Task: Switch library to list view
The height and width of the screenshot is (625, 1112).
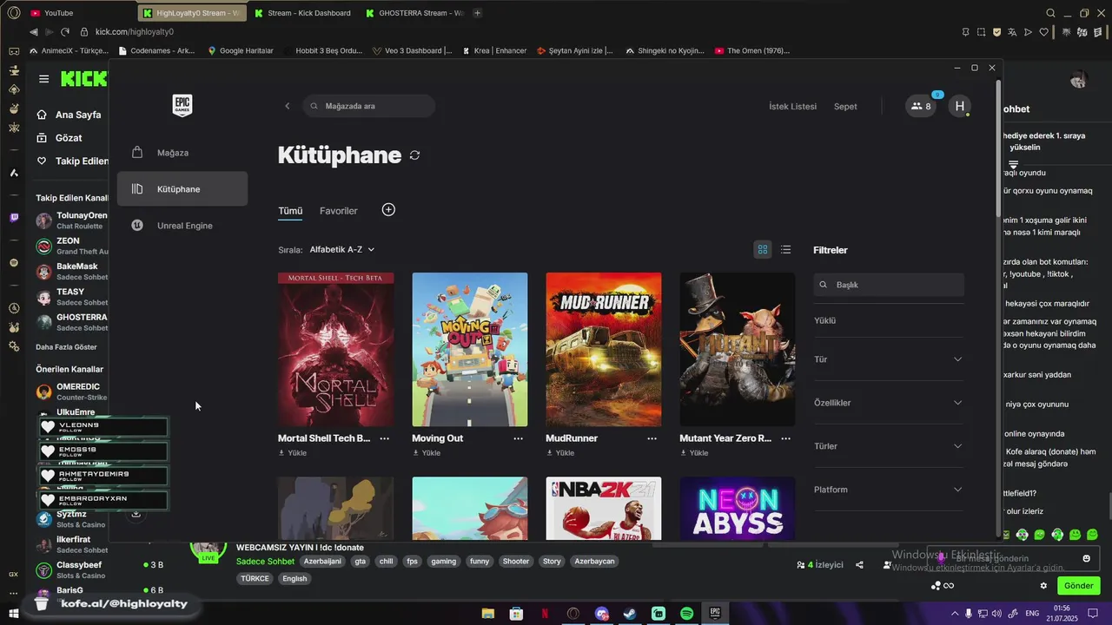Action: [x=786, y=250]
